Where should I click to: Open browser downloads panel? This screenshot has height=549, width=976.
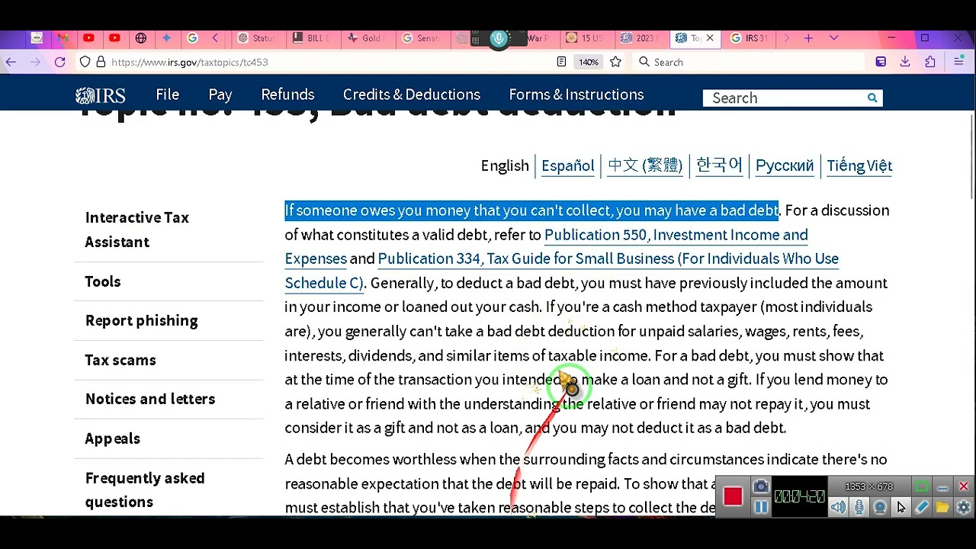click(x=905, y=62)
